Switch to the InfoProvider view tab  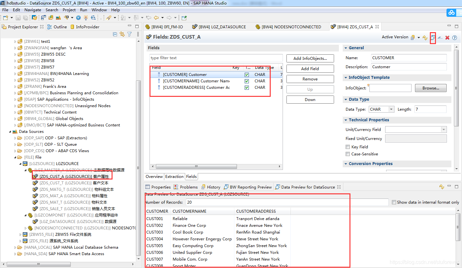tap(85, 27)
